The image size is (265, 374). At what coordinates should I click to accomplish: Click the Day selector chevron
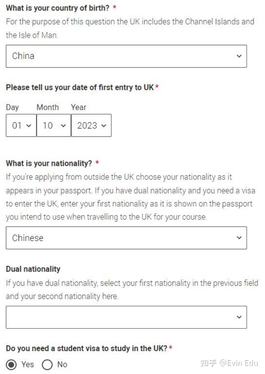pyautogui.click(x=29, y=126)
